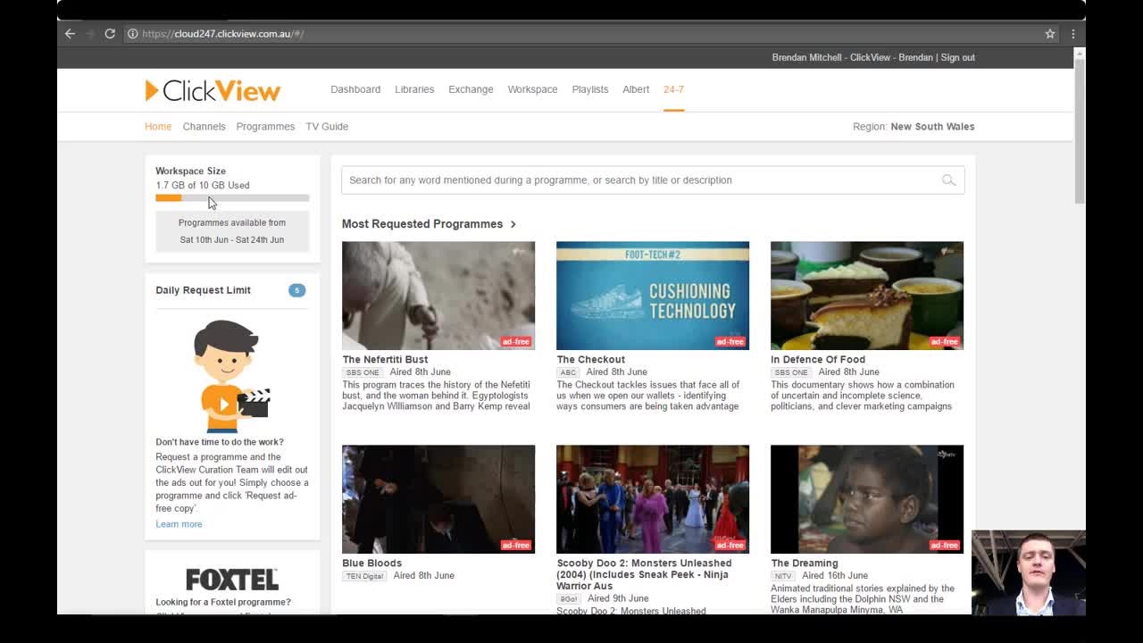Open the Albert menu item

tap(636, 89)
